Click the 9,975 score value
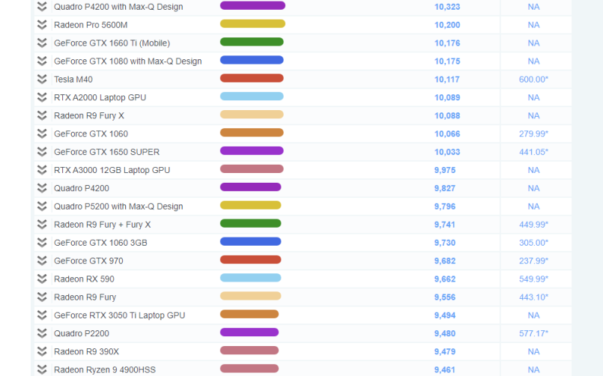Image resolution: width=603 pixels, height=376 pixels. click(x=445, y=170)
